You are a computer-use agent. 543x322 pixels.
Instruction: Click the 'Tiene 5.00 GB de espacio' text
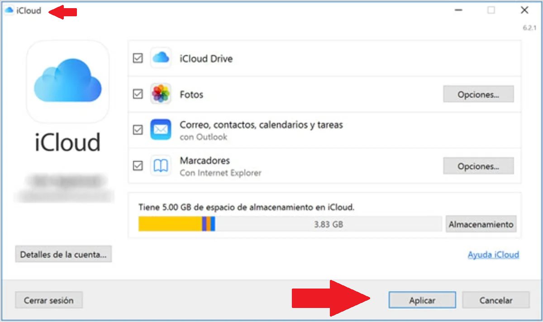(x=246, y=207)
